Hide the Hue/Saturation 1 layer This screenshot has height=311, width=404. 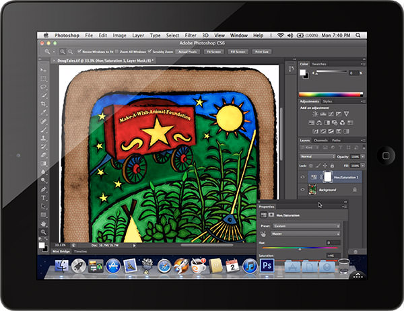tap(303, 177)
